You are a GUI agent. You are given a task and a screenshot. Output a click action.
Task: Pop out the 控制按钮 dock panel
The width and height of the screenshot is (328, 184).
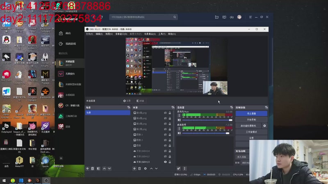266,108
